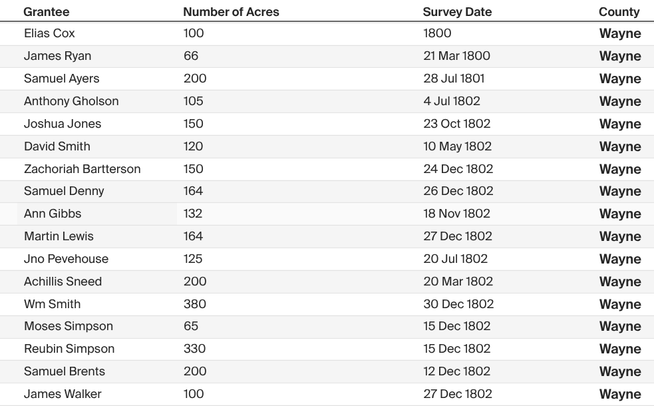Click the Survey Date column header
654x406 pixels.
coord(457,12)
